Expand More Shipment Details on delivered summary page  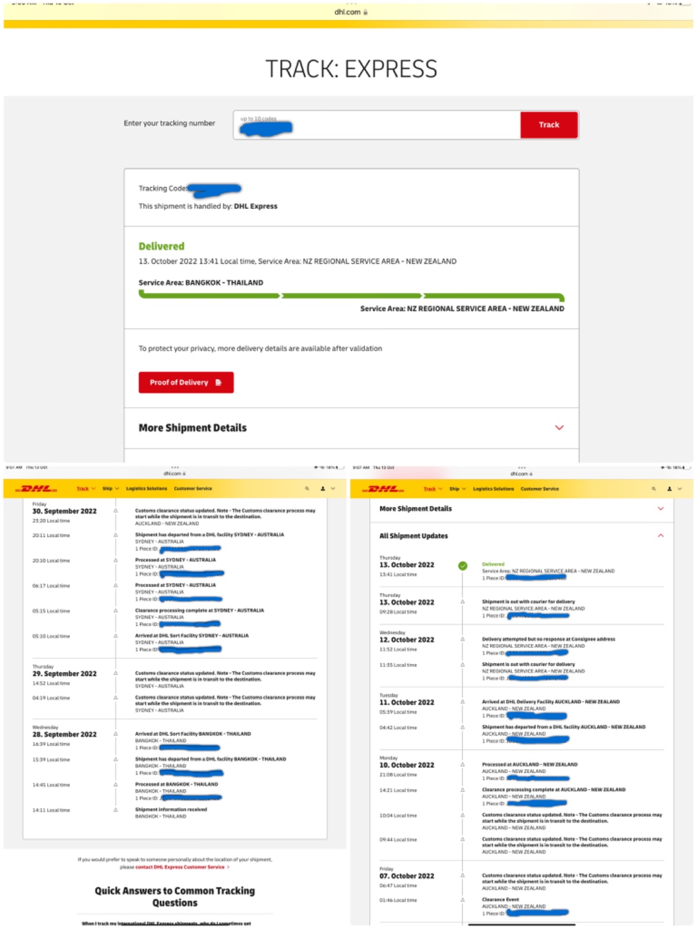(351, 428)
